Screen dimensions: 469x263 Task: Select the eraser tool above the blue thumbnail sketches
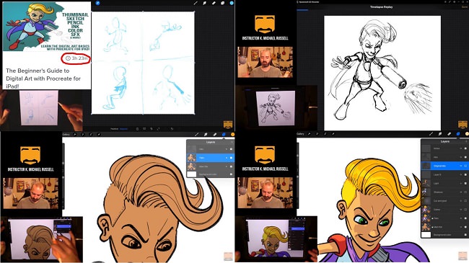click(x=214, y=3)
